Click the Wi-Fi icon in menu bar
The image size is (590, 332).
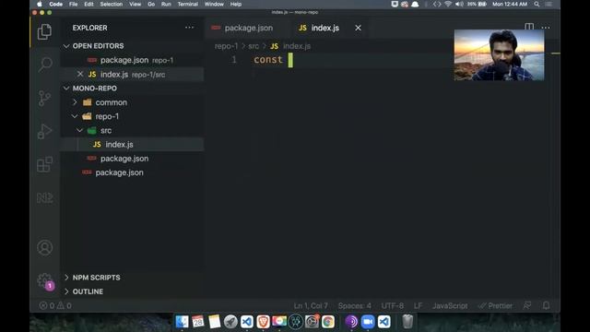point(448,4)
